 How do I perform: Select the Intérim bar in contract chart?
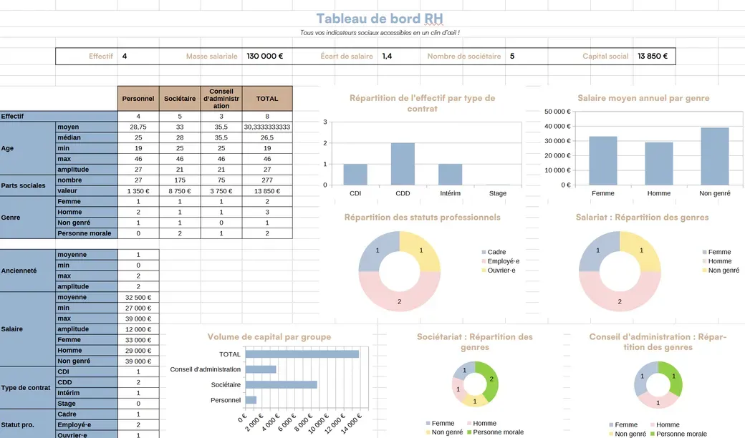click(451, 175)
